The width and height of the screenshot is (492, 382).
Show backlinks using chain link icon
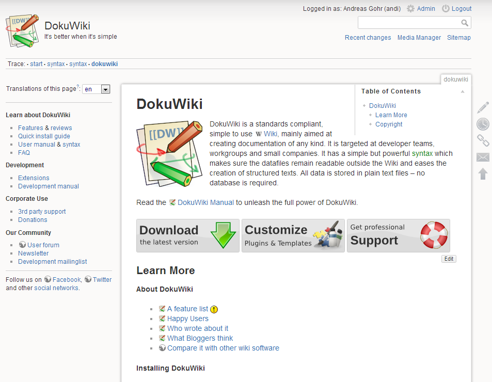point(483,140)
